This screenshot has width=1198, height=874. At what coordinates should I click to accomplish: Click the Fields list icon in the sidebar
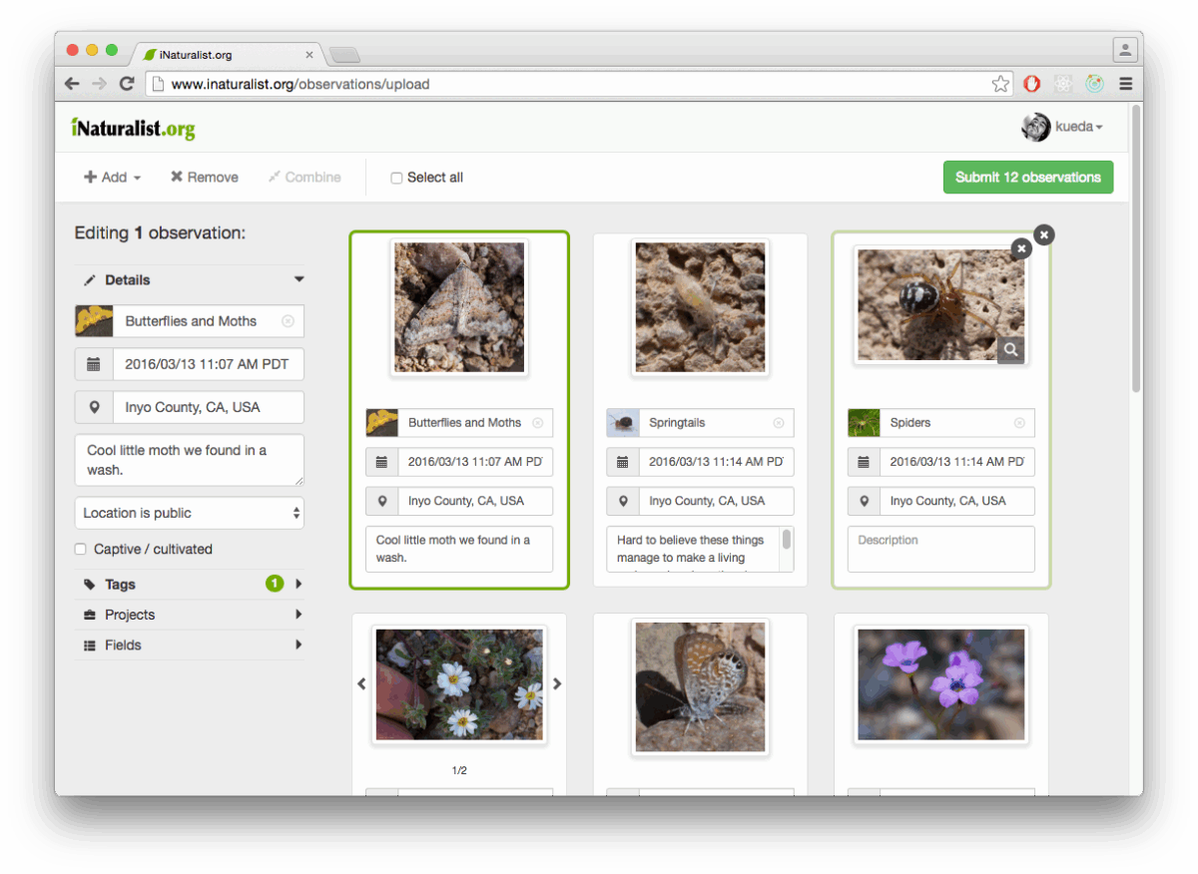point(90,645)
